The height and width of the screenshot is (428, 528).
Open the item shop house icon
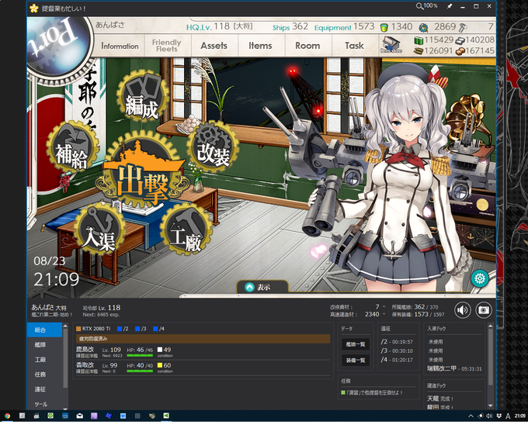[391, 45]
